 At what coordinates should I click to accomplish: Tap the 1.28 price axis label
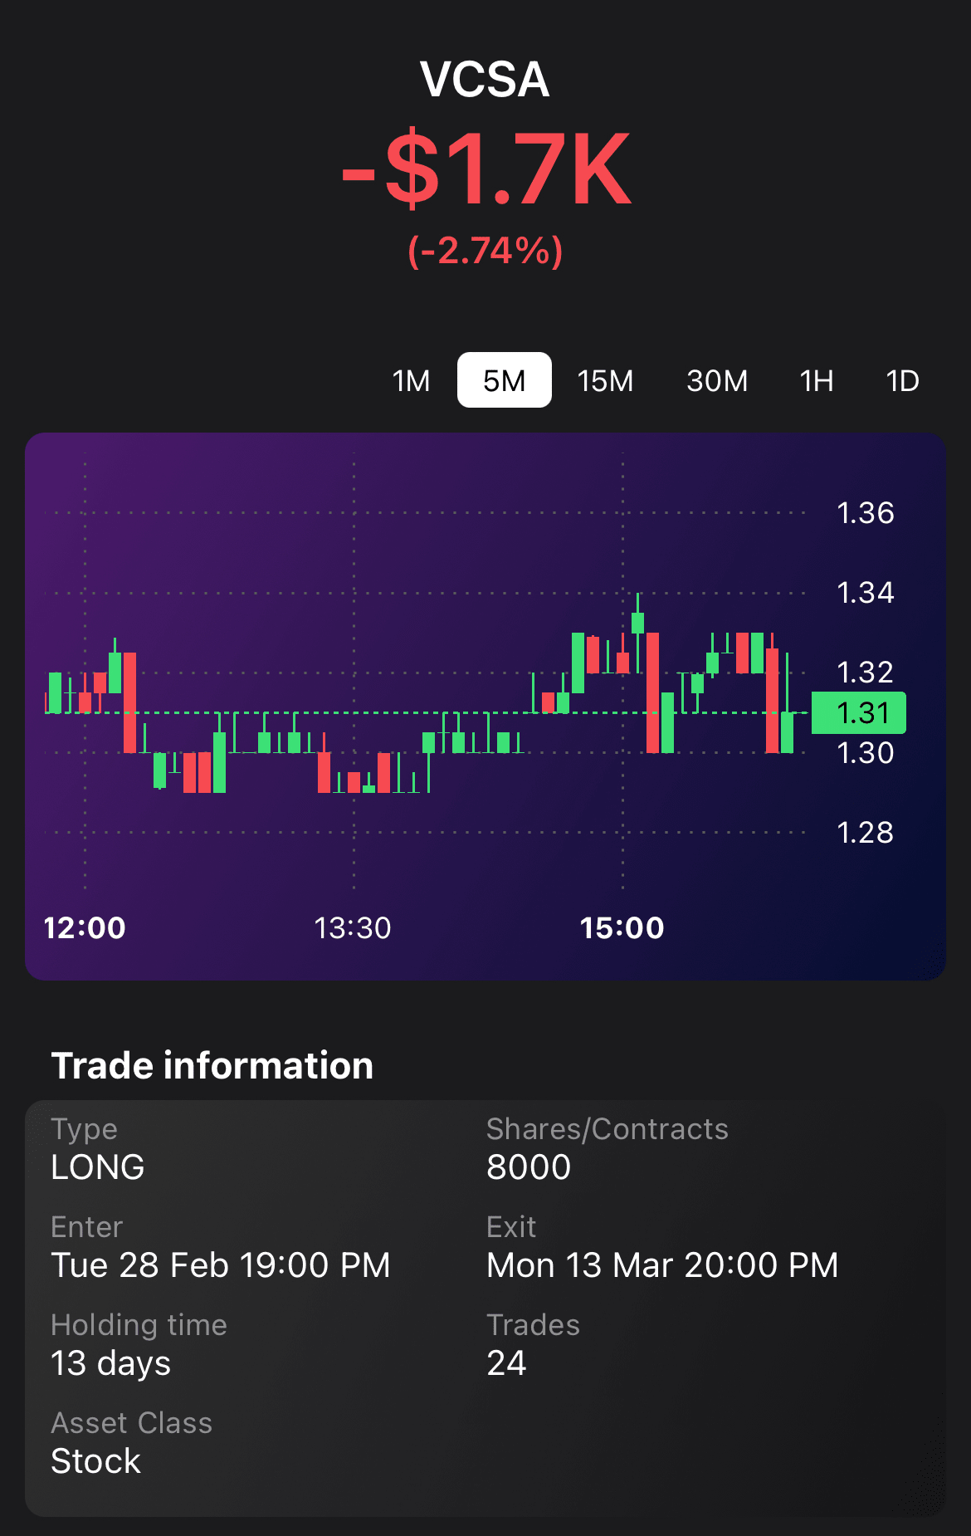pos(865,832)
